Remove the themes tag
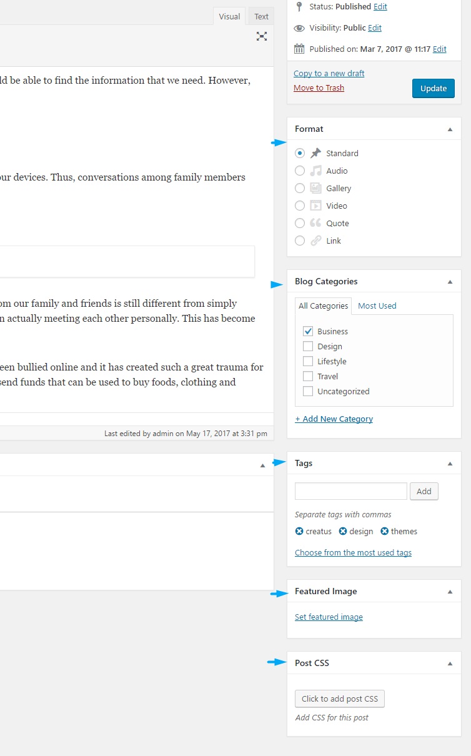Screen dimensions: 471x756 click(385, 531)
